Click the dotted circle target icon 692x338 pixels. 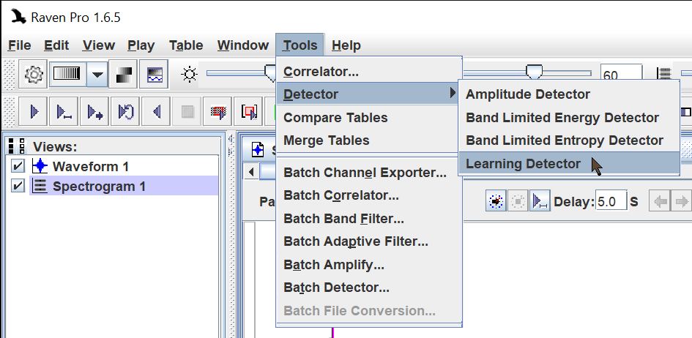click(x=496, y=201)
